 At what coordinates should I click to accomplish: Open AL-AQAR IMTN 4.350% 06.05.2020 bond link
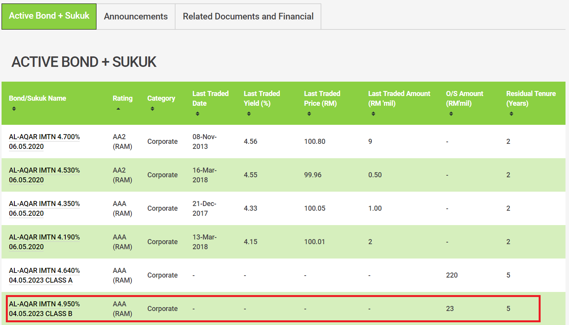(44, 208)
